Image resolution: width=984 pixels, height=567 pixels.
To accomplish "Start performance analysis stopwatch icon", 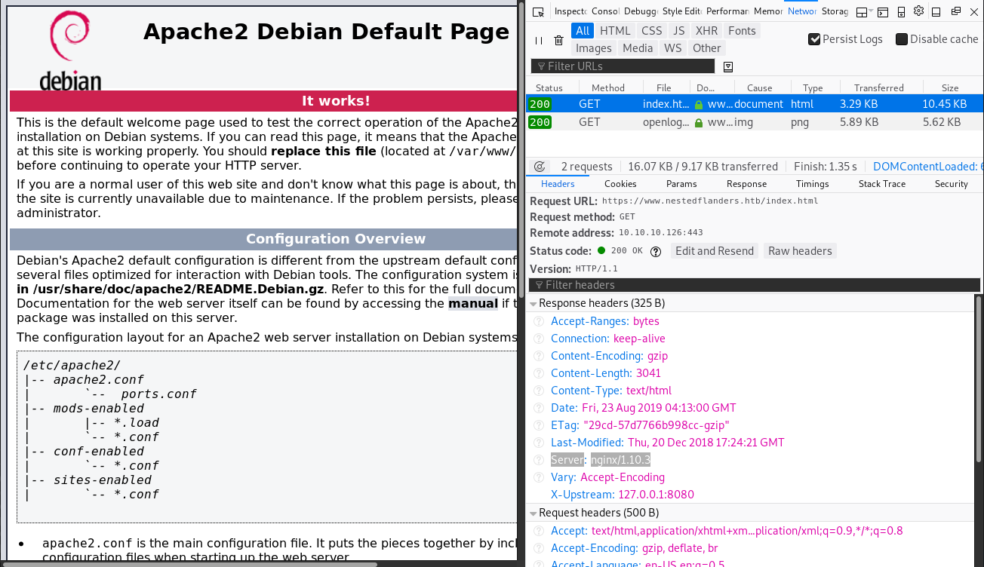I will click(x=540, y=167).
